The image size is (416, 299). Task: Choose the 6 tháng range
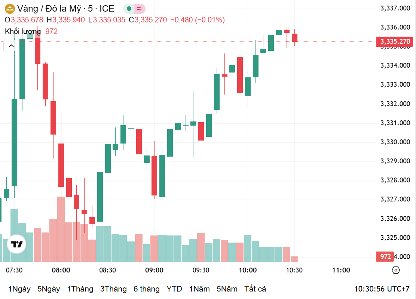coord(147,289)
